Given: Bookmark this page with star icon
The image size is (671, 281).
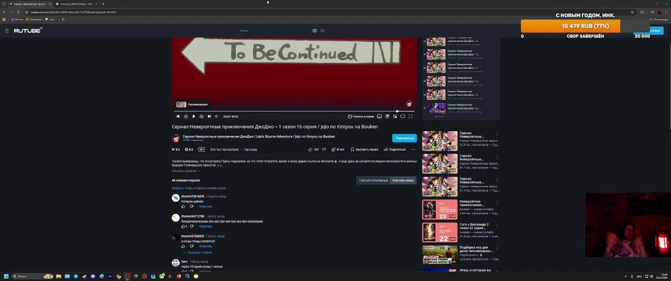Looking at the screenshot, I should coord(632,12).
